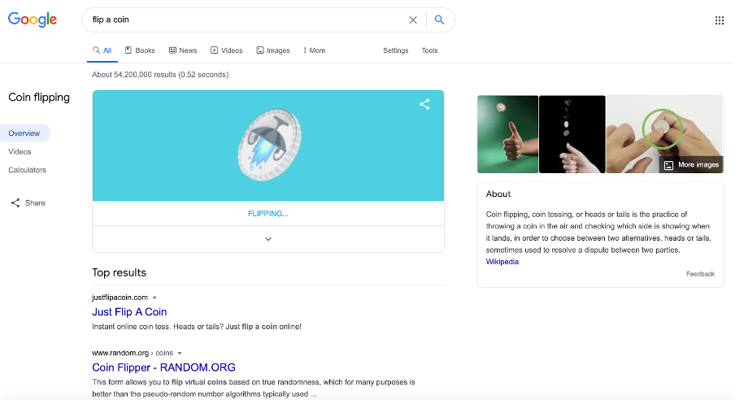Select Overview in the sidebar
Screen dimensions: 735x400
tap(24, 133)
